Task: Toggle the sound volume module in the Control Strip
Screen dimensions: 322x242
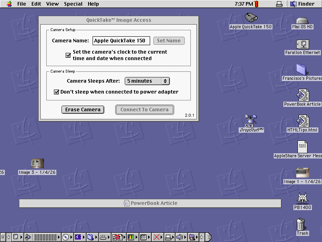Action: pyautogui.click(x=180, y=237)
